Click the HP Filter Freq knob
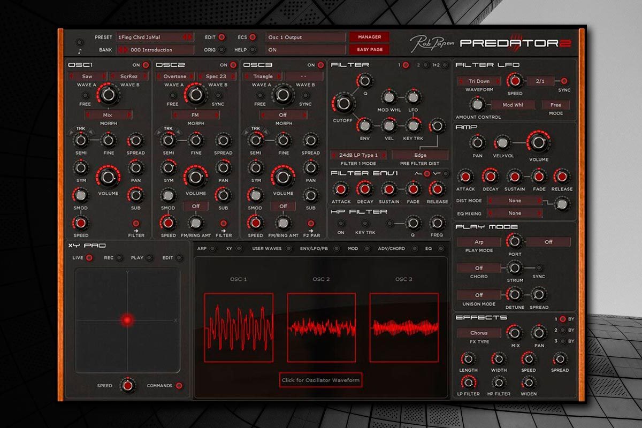Screen dimensions: 642x428 [x=437, y=223]
